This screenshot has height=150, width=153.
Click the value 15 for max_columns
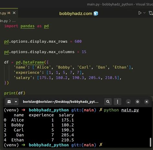[84, 52]
